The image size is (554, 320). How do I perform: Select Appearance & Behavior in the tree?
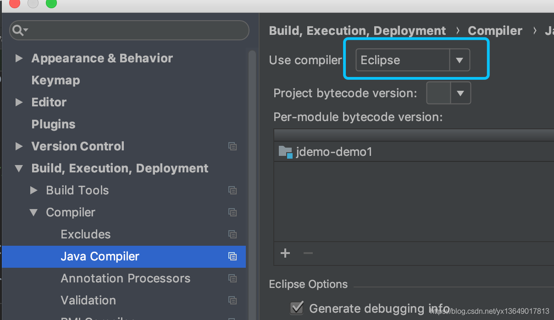(x=102, y=58)
